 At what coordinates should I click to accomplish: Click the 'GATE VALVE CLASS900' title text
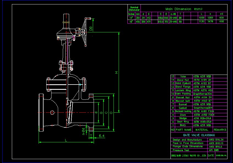199,135
